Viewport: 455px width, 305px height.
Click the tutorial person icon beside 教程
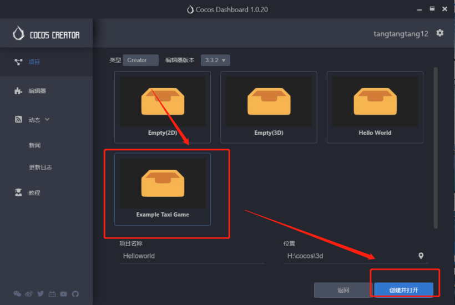(18, 192)
